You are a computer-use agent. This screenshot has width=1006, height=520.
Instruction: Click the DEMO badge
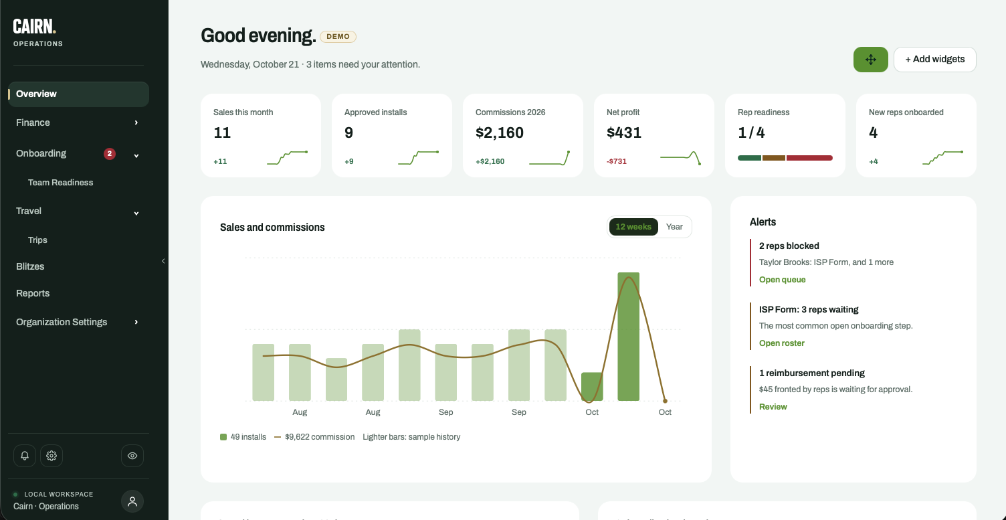click(x=338, y=37)
